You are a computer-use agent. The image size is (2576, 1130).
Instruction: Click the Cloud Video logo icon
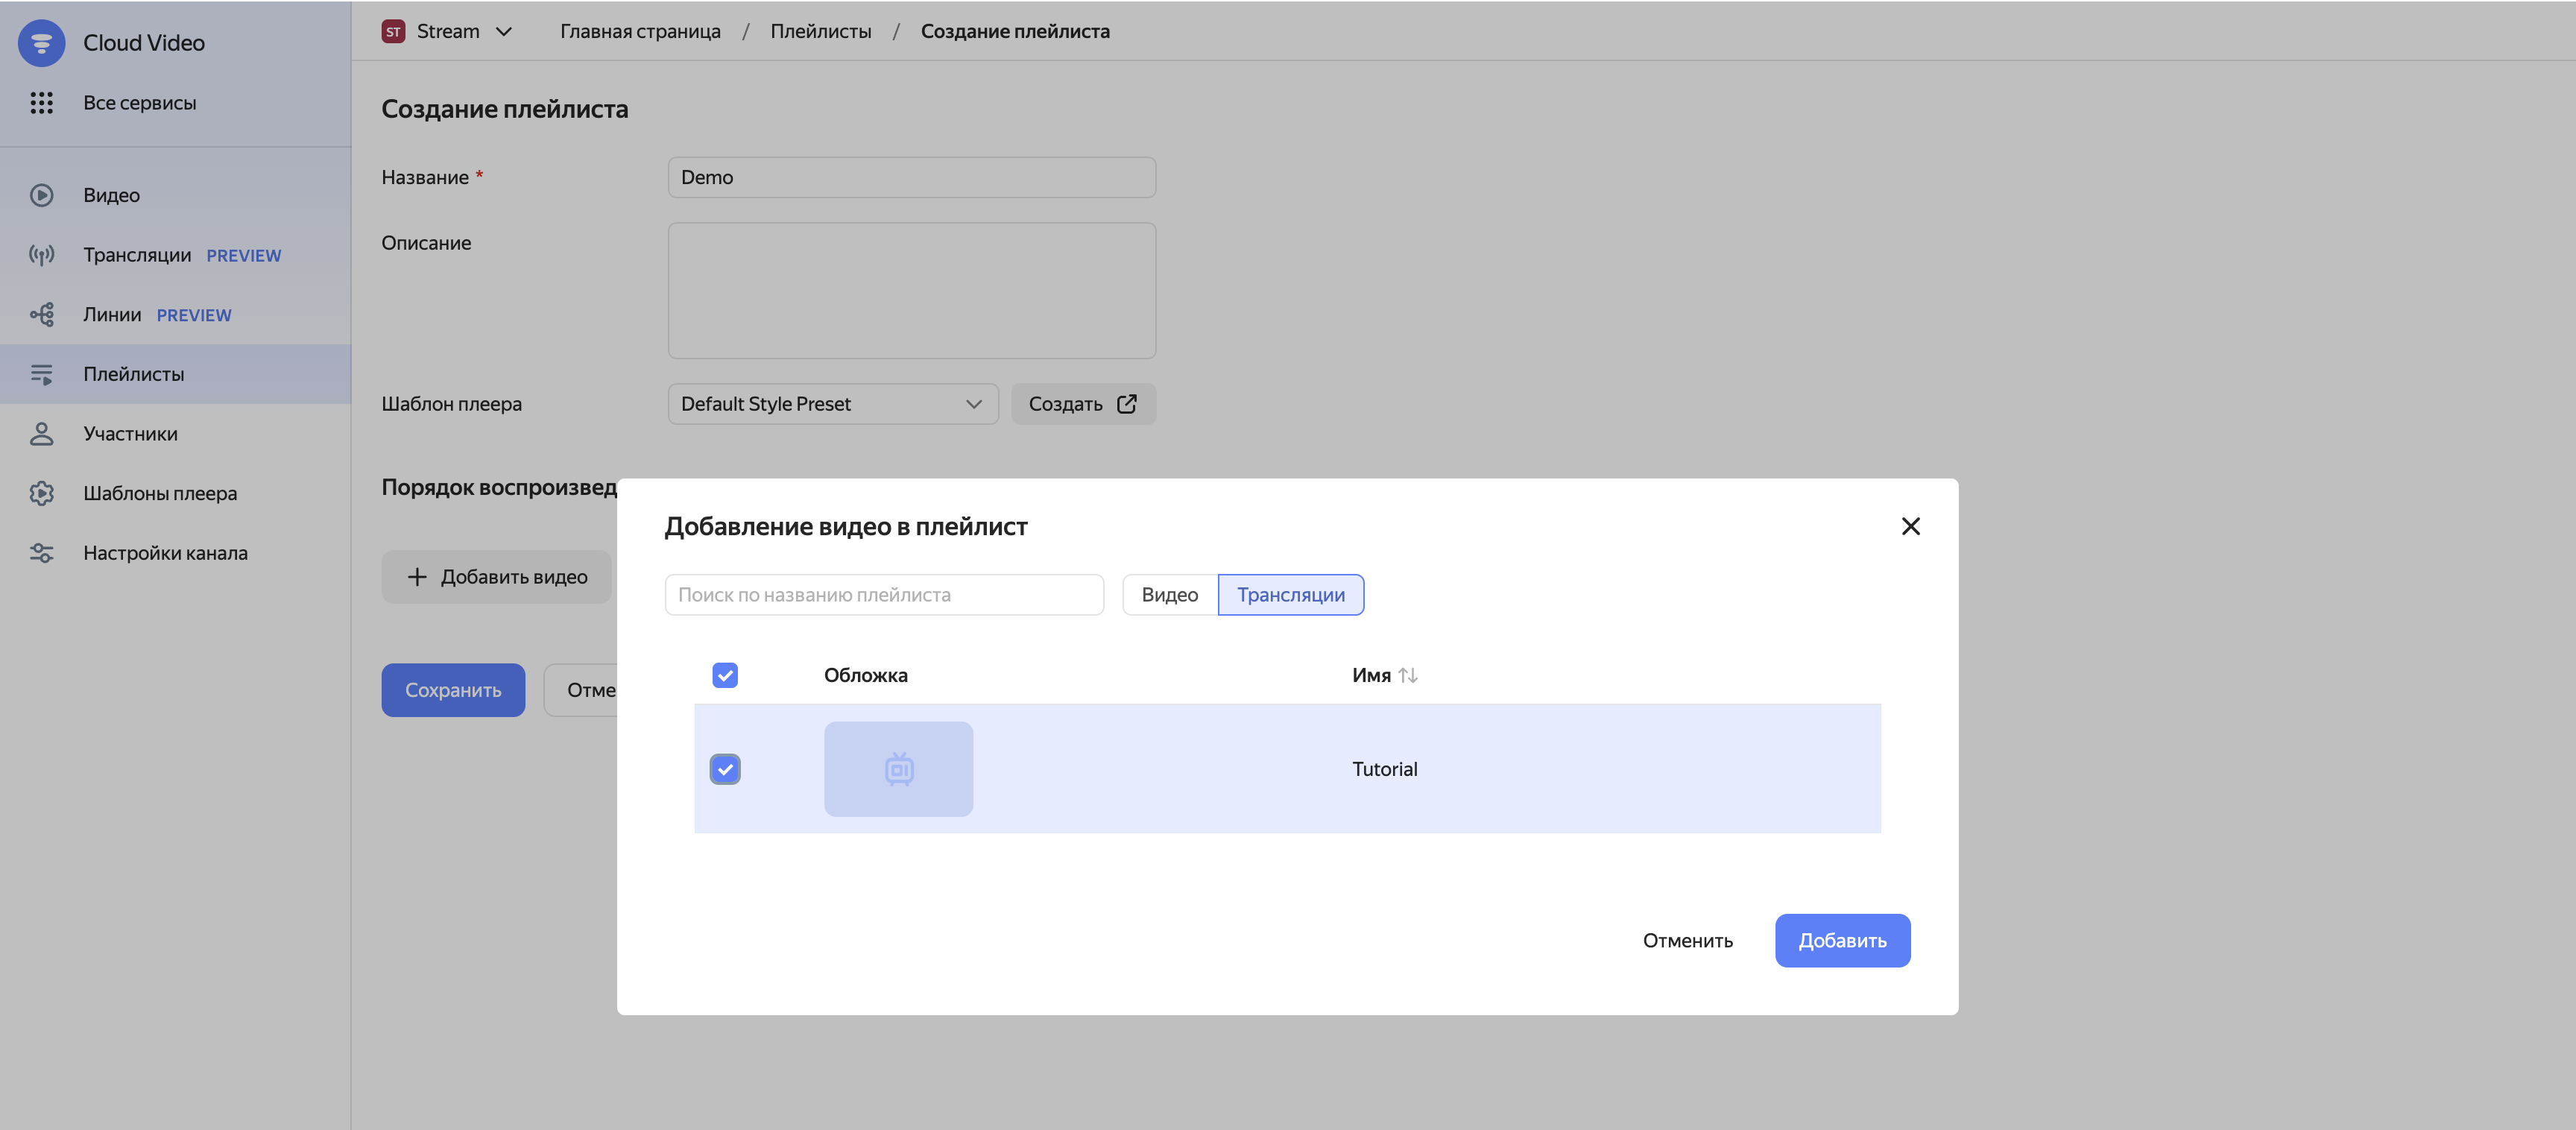tap(41, 43)
